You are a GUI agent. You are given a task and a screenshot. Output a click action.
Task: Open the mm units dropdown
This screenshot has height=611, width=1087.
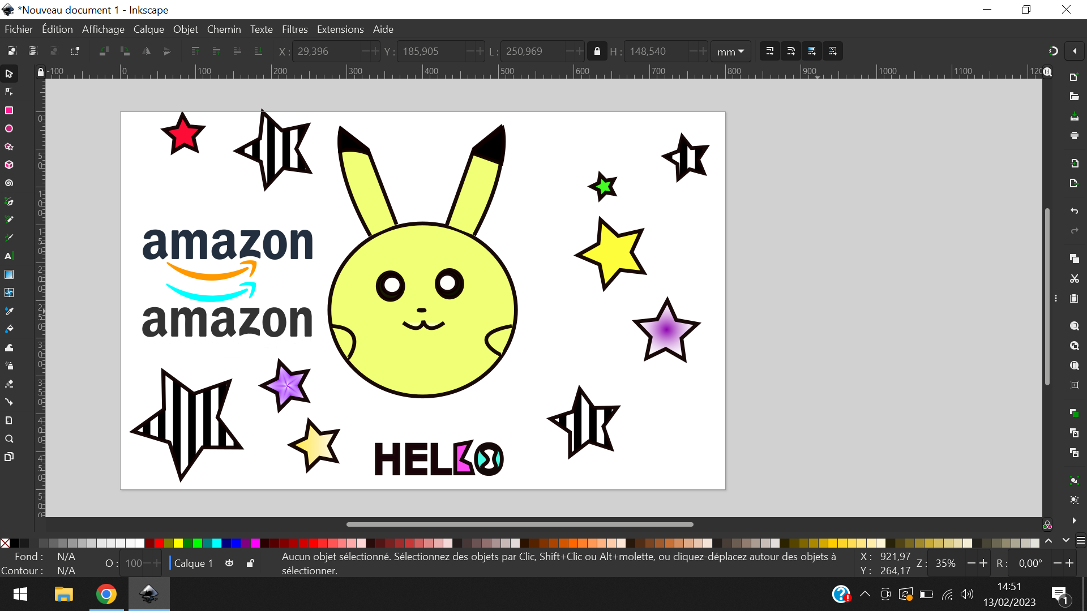pos(730,51)
